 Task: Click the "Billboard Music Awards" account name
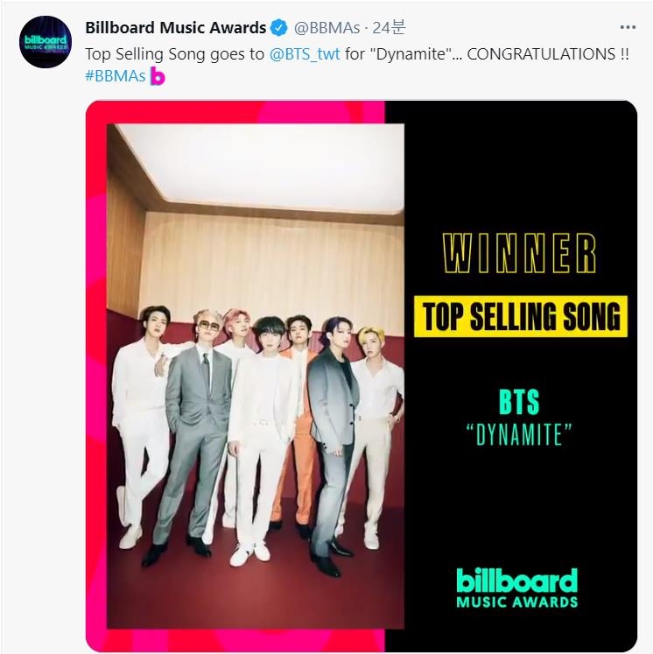(x=176, y=28)
